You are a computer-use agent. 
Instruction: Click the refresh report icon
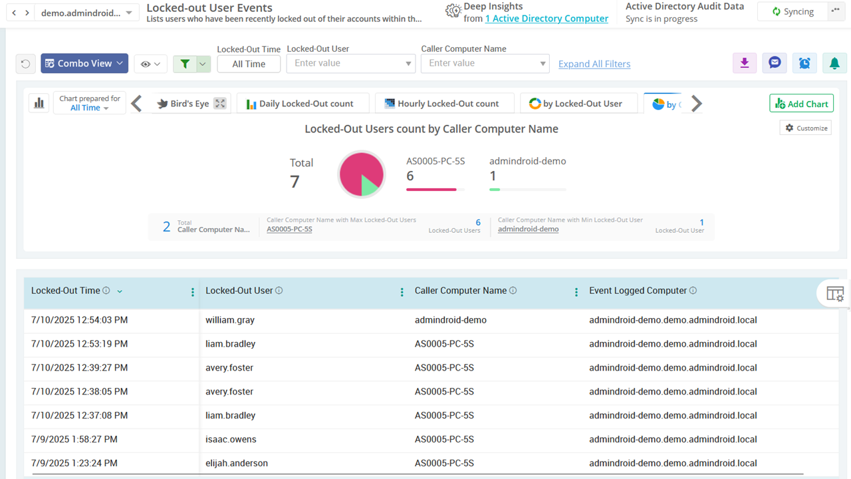point(25,64)
